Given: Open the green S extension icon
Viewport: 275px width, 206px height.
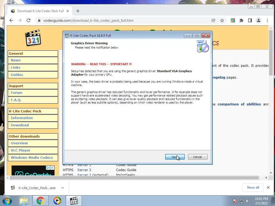Looking at the screenshot, I should pos(233,20).
